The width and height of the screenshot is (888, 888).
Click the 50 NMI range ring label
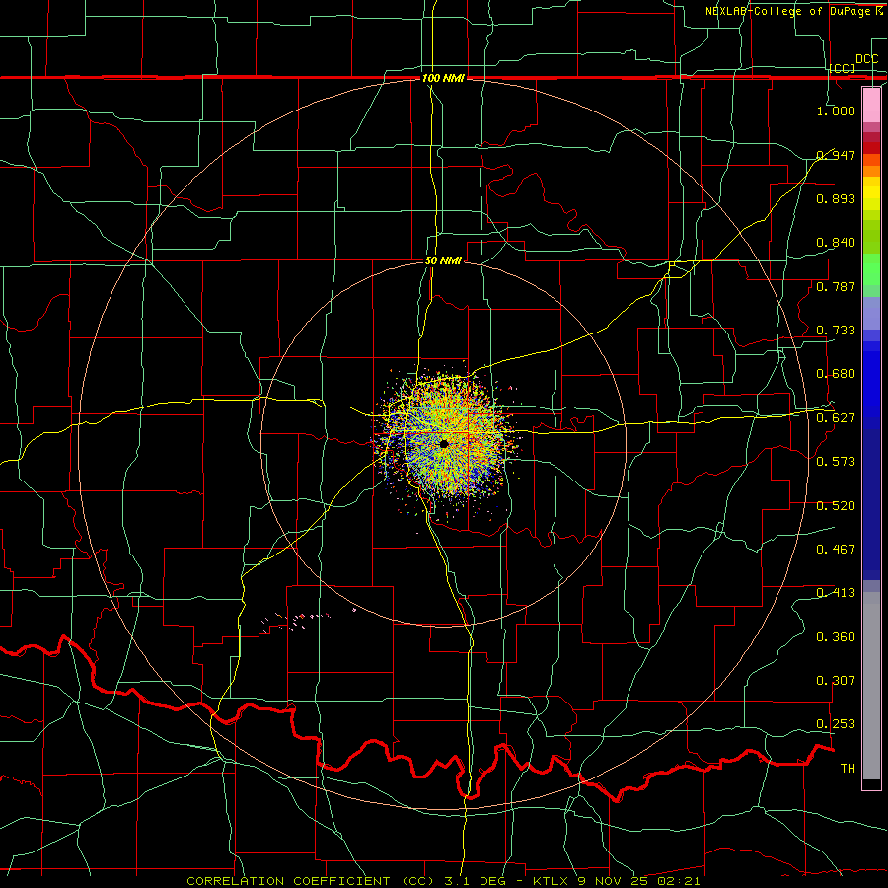coord(443,260)
